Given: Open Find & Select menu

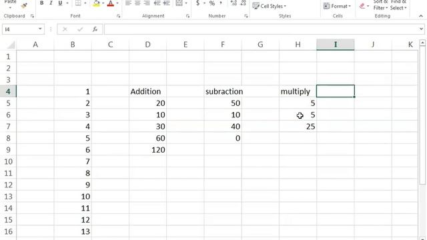Looking at the screenshot, I should pos(398,5).
